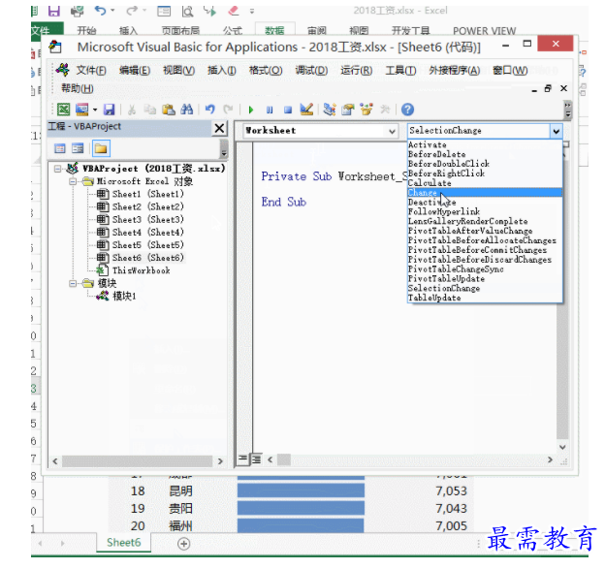Open Find with the binoculars icon
The image size is (605, 569).
(x=187, y=110)
